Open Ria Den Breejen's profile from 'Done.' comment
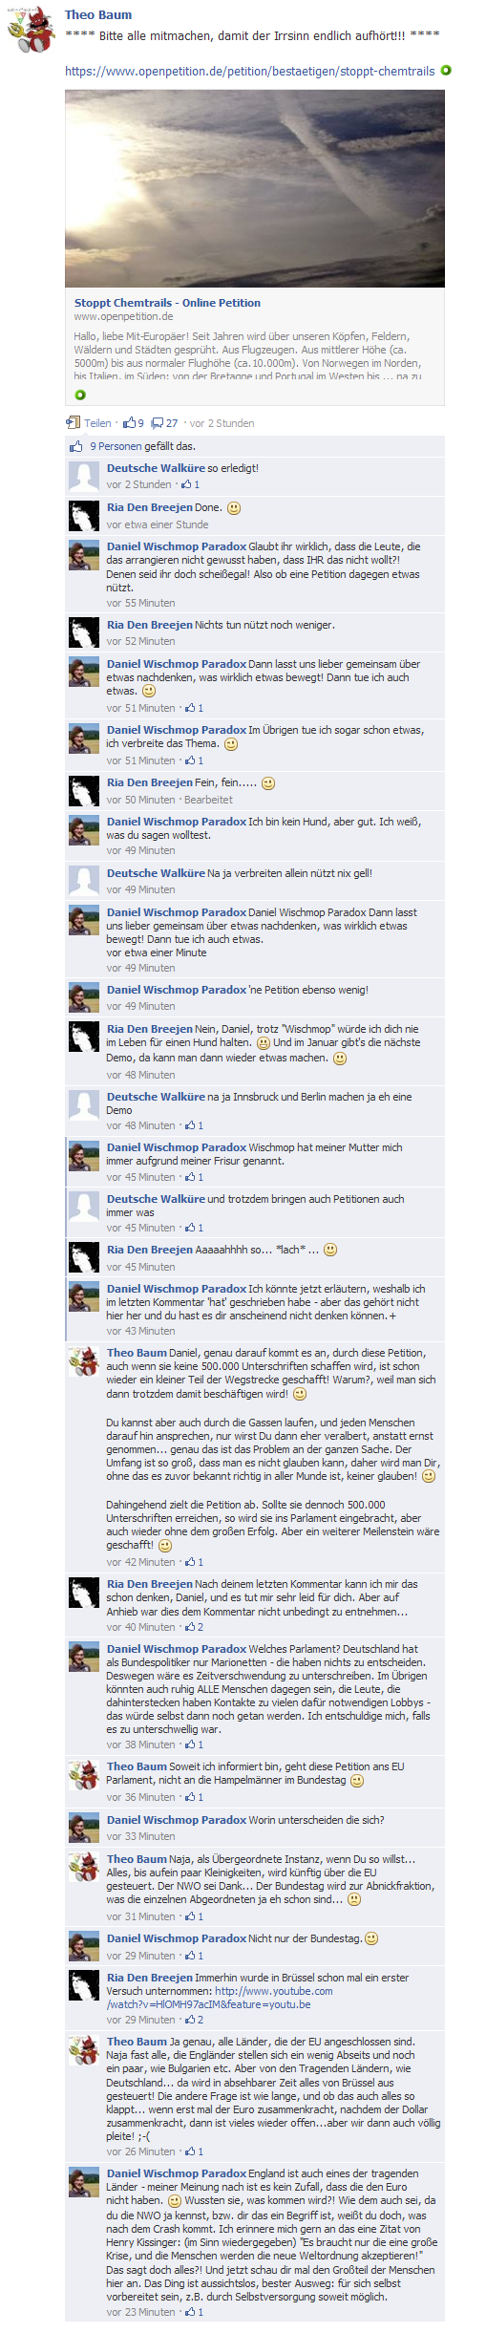The image size is (486, 2333). pyautogui.click(x=149, y=507)
